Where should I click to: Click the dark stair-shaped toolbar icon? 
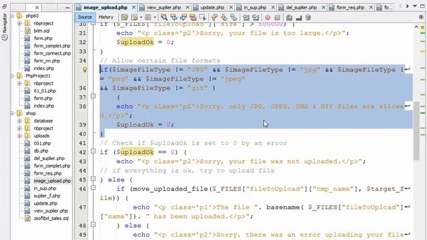click(299, 17)
